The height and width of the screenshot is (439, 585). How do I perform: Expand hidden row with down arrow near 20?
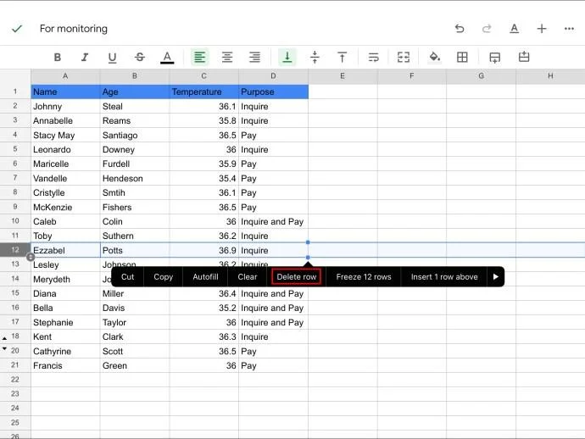point(4,348)
